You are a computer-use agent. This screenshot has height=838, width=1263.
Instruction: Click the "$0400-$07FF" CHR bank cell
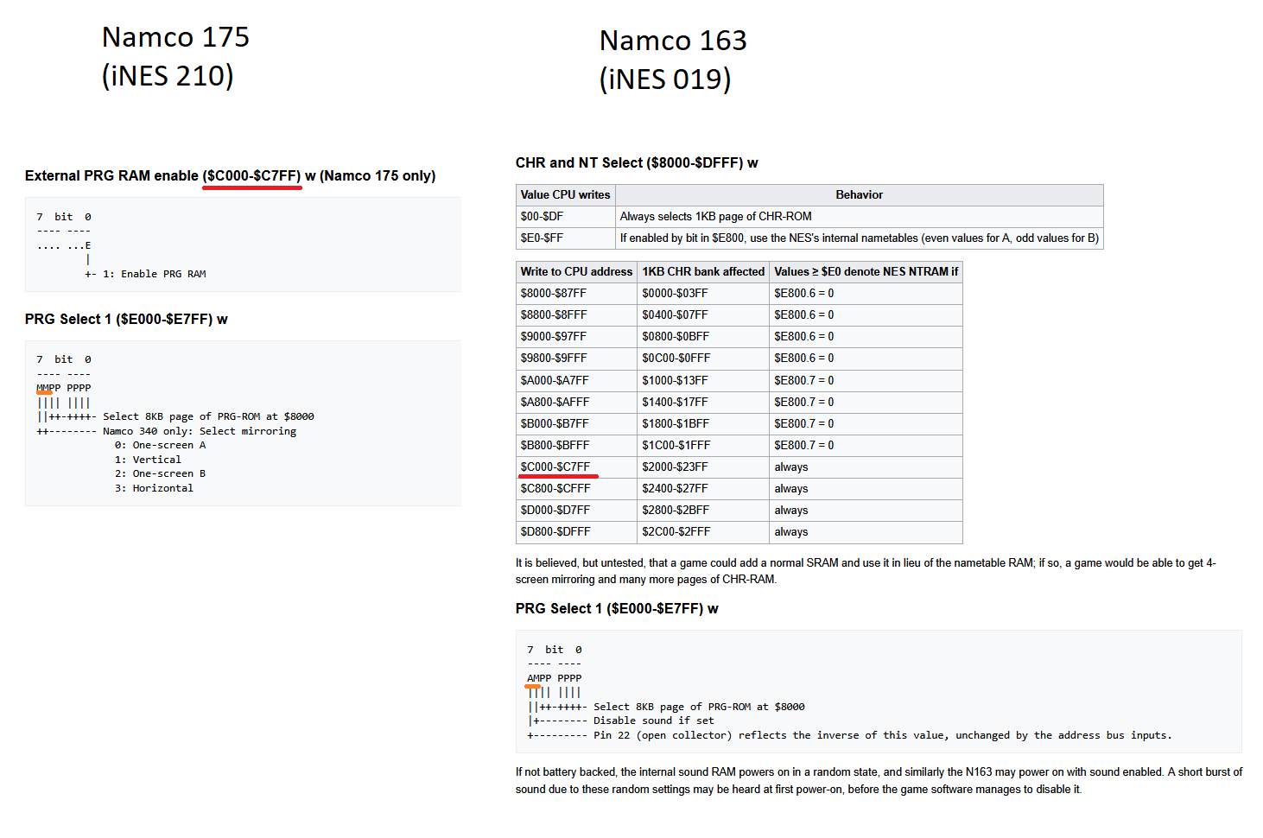click(x=703, y=315)
